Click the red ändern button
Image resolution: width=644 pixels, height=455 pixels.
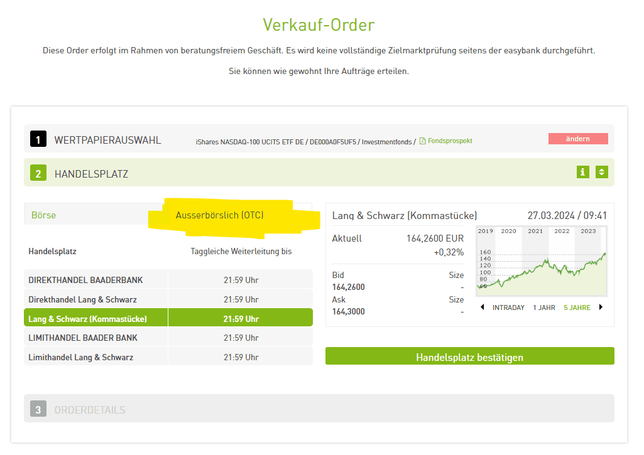click(x=578, y=139)
